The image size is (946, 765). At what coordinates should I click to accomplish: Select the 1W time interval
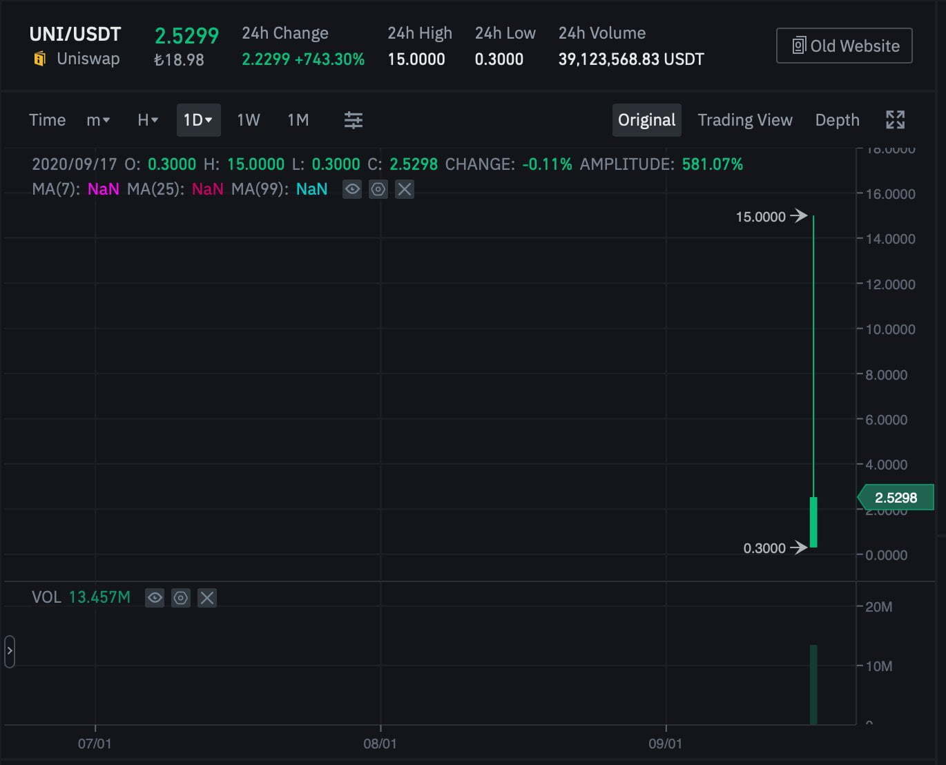click(x=249, y=120)
